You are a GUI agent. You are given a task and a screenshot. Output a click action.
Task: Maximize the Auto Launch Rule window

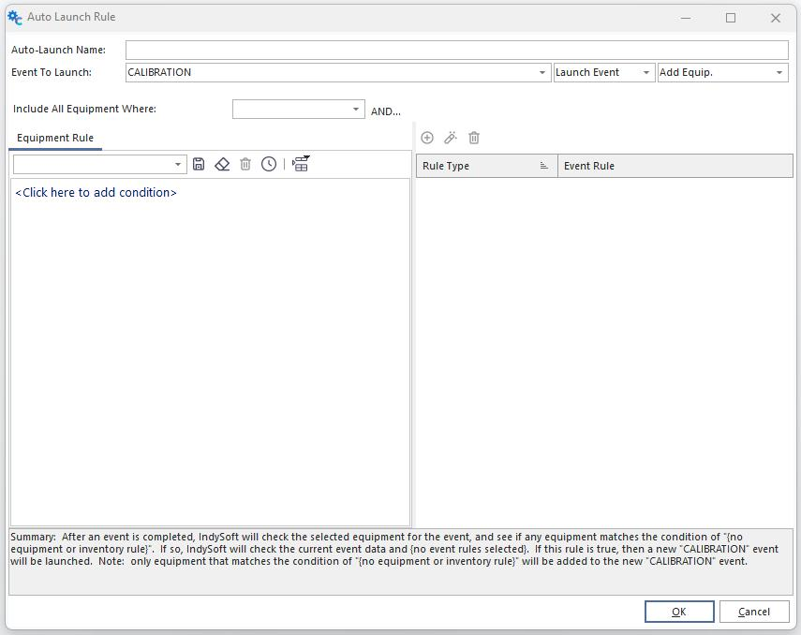click(x=731, y=18)
